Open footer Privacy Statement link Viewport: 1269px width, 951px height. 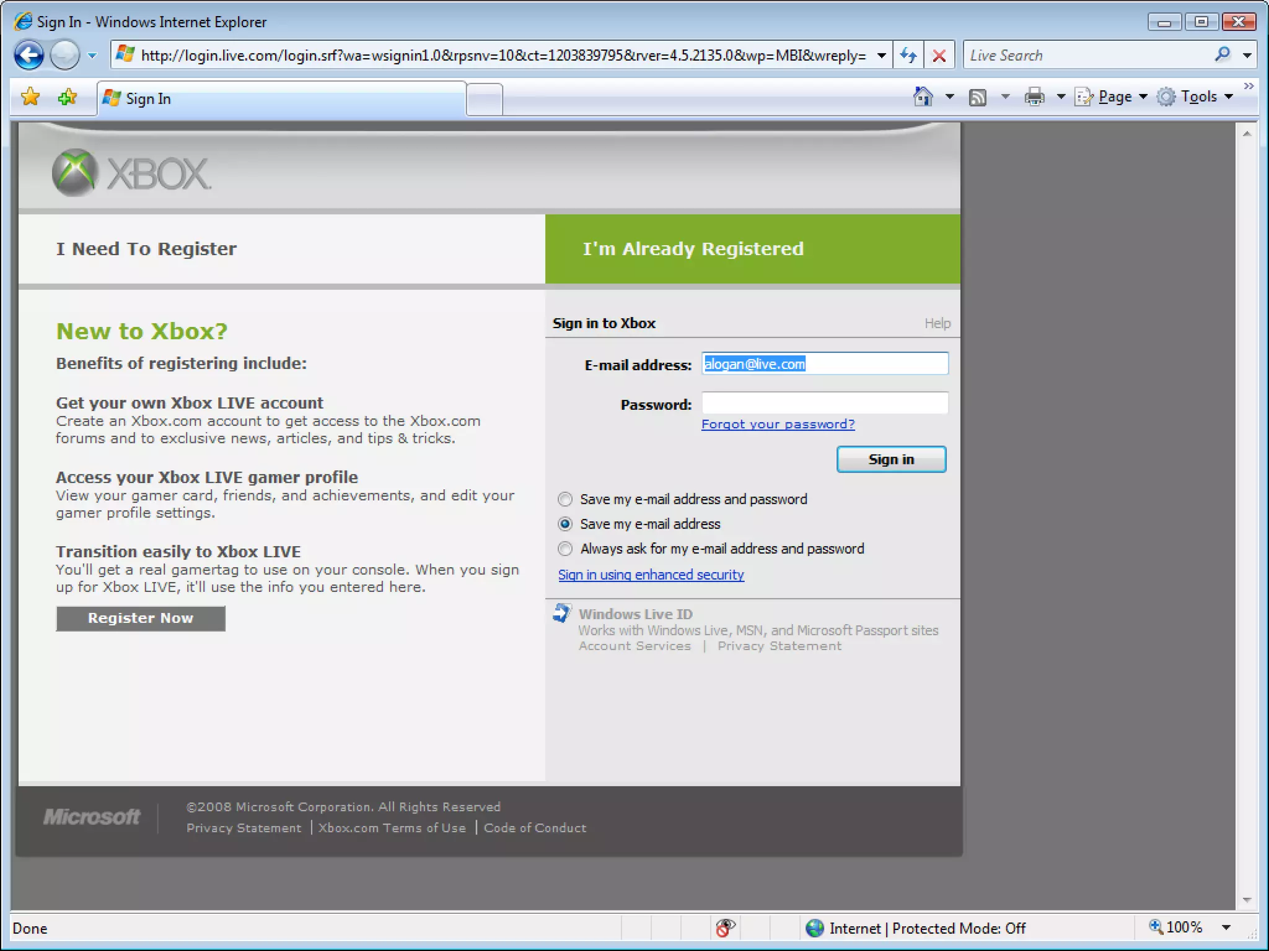pos(244,828)
